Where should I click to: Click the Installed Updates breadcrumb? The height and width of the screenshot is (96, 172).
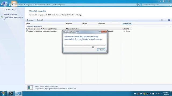[x=59, y=5]
